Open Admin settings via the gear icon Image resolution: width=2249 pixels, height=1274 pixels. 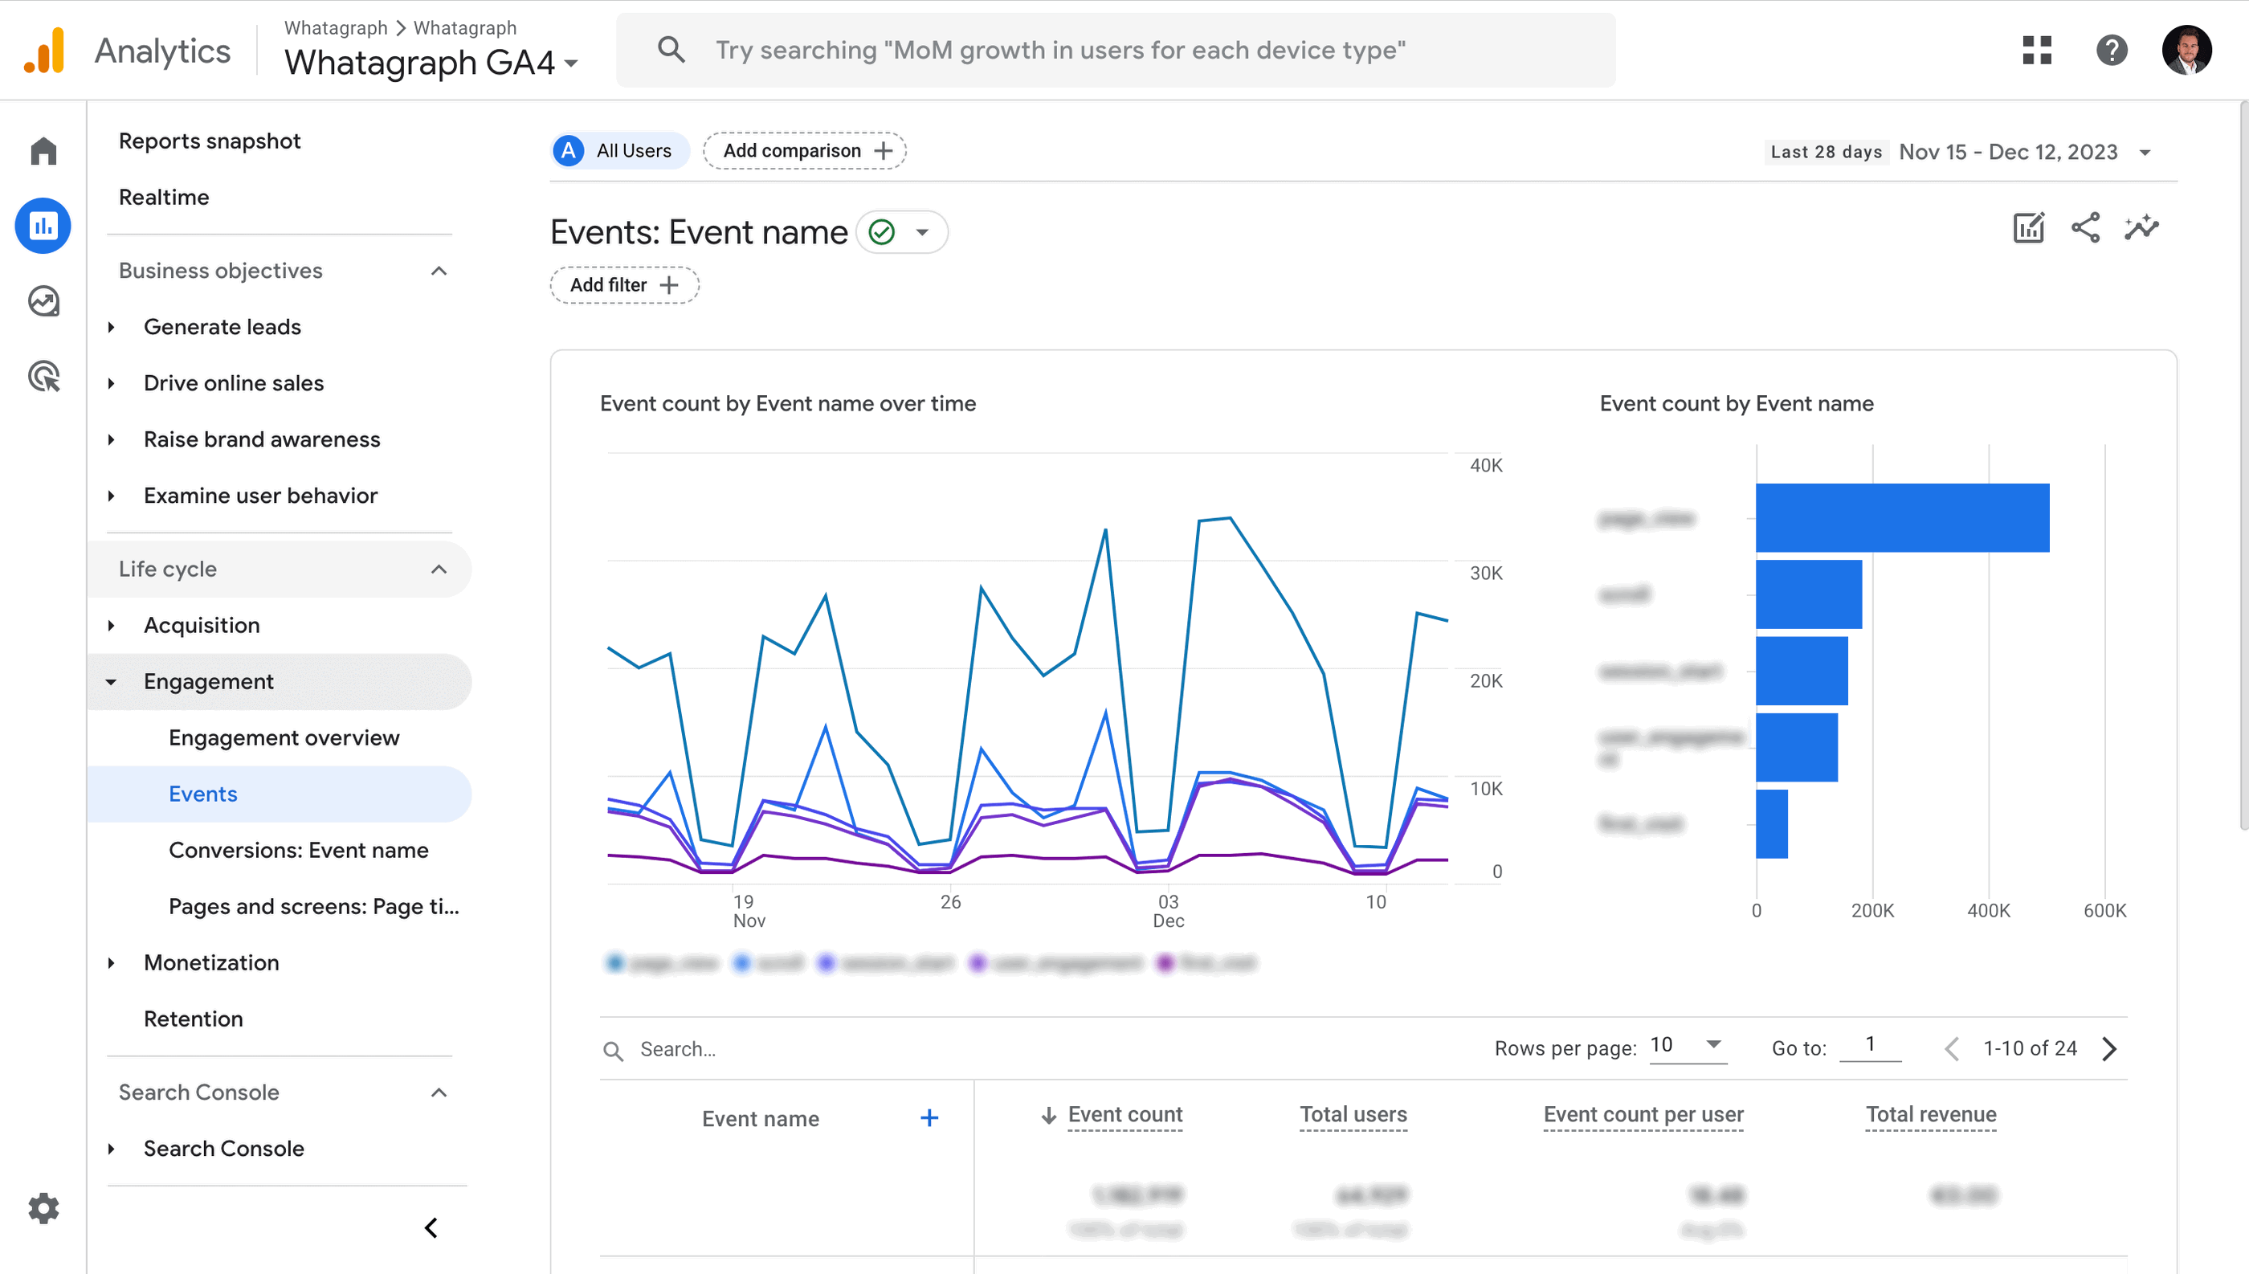click(43, 1208)
